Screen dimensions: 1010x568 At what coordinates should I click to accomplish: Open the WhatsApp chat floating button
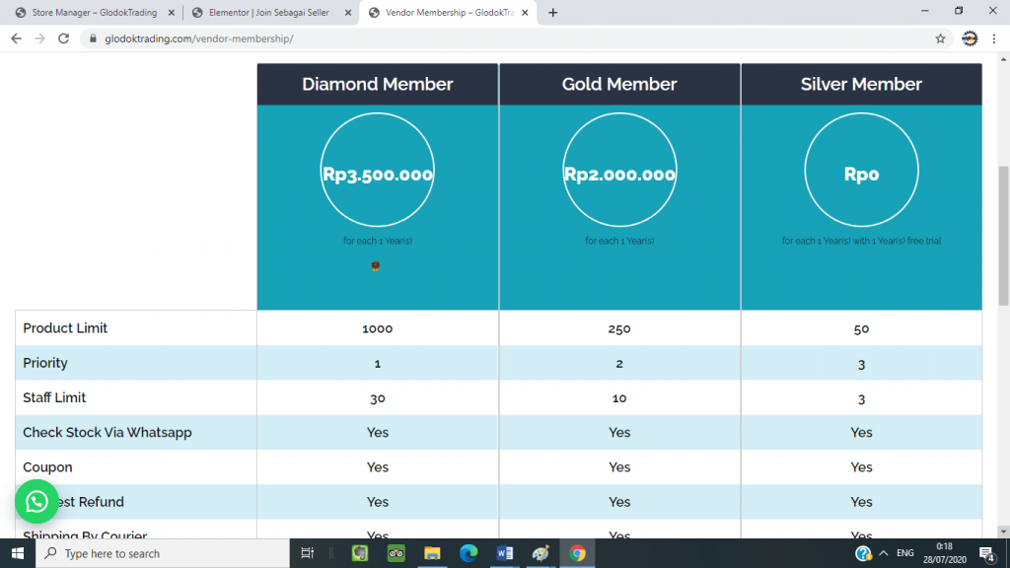(37, 502)
